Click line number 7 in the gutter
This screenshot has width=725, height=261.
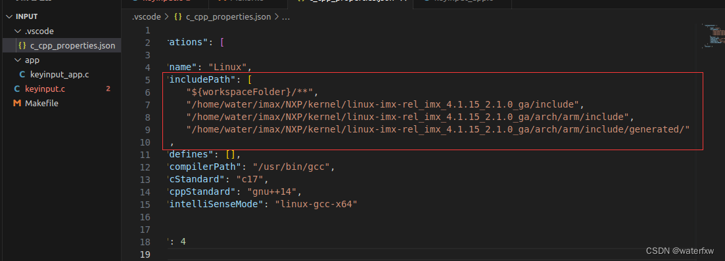(x=147, y=105)
